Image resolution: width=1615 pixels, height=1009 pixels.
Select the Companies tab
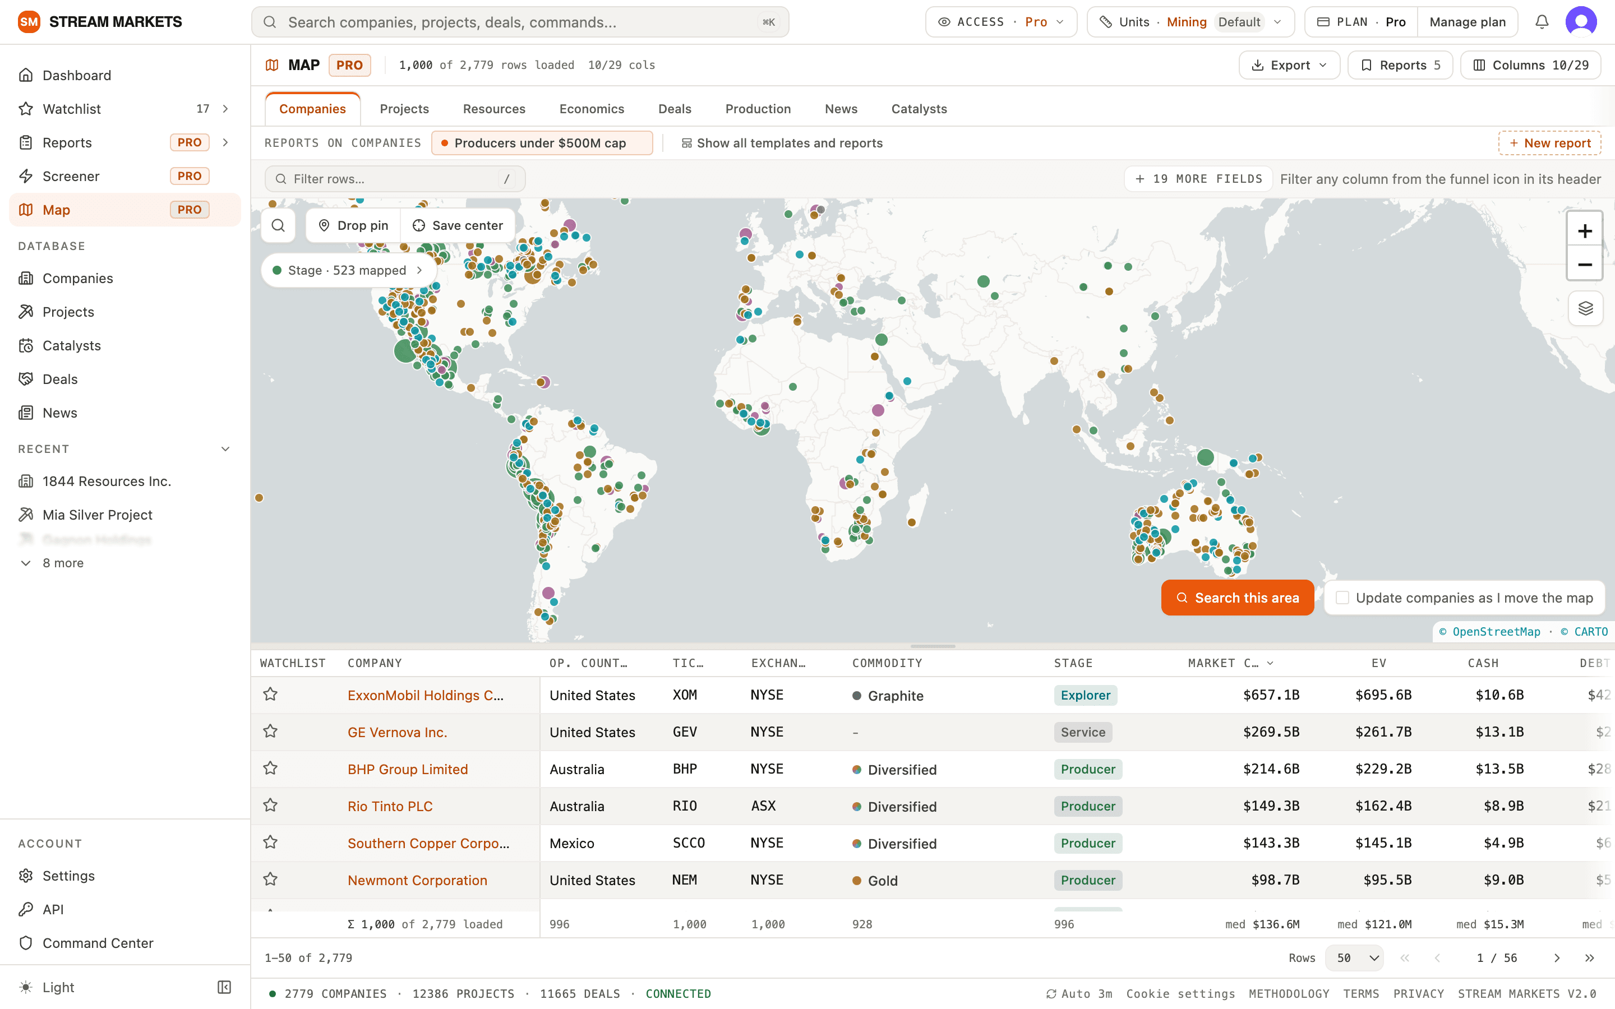click(x=312, y=109)
